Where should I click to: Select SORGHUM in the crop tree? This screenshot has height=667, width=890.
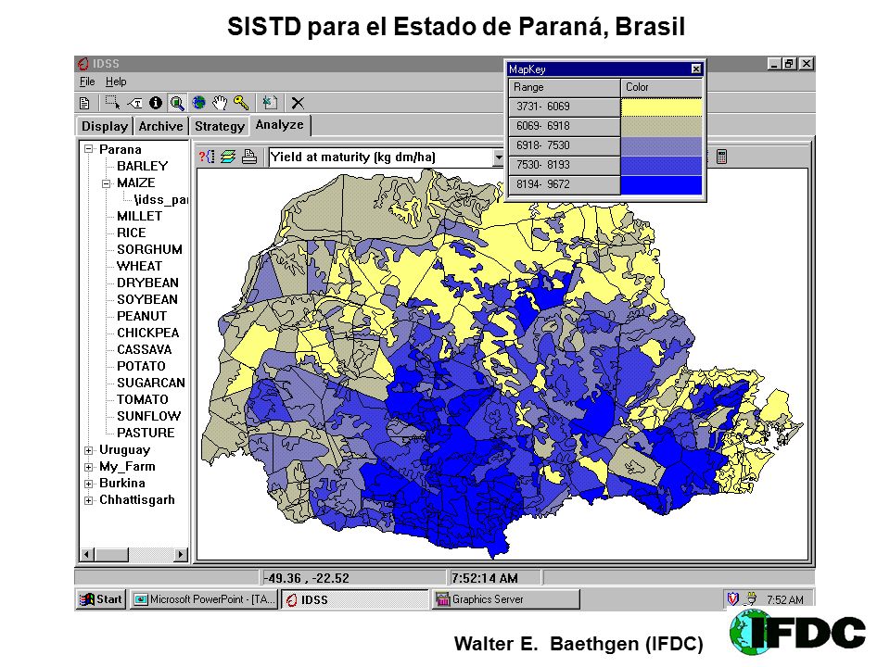pos(149,249)
